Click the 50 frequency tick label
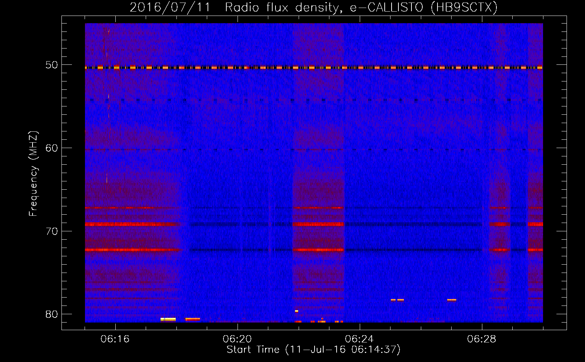 [52, 65]
